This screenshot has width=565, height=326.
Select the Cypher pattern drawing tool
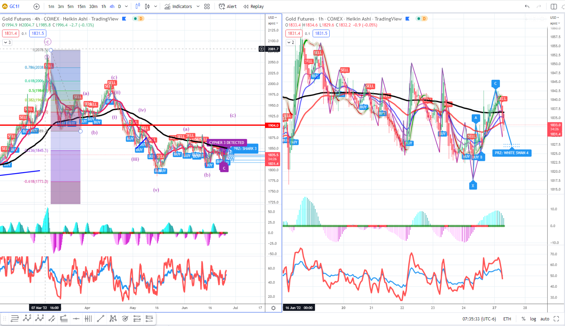113,318
